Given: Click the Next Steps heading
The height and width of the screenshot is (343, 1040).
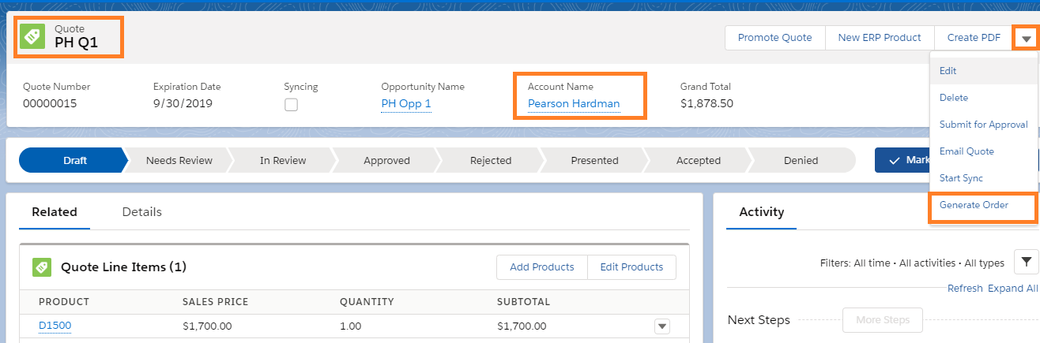Looking at the screenshot, I should pyautogui.click(x=759, y=319).
